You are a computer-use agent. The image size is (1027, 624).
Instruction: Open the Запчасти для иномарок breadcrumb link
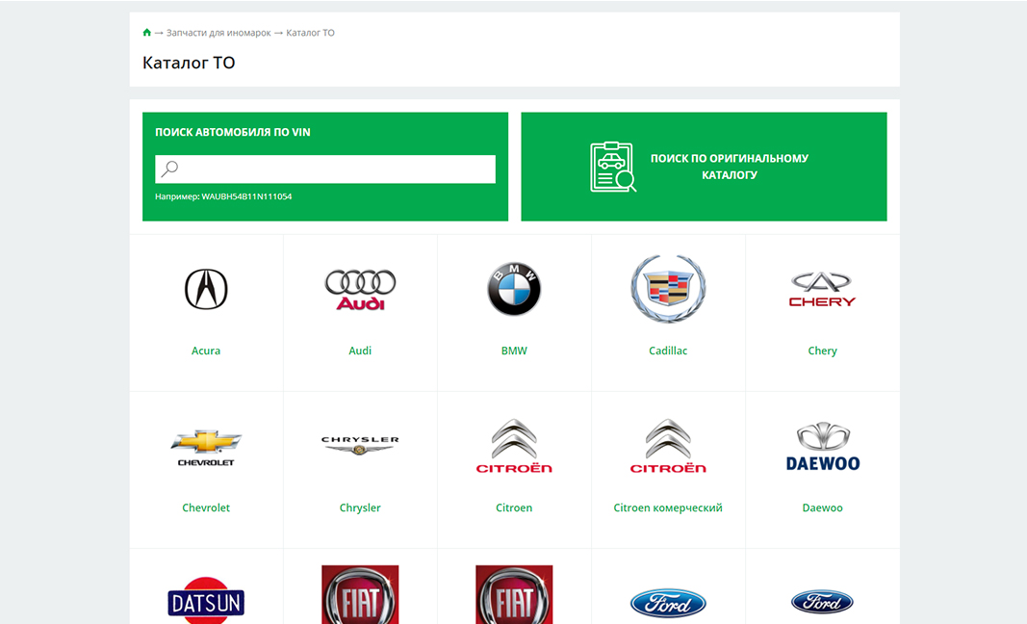point(218,33)
